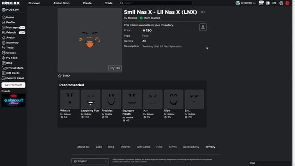Open the Blog footer link
The image size is (295, 166).
111,147
